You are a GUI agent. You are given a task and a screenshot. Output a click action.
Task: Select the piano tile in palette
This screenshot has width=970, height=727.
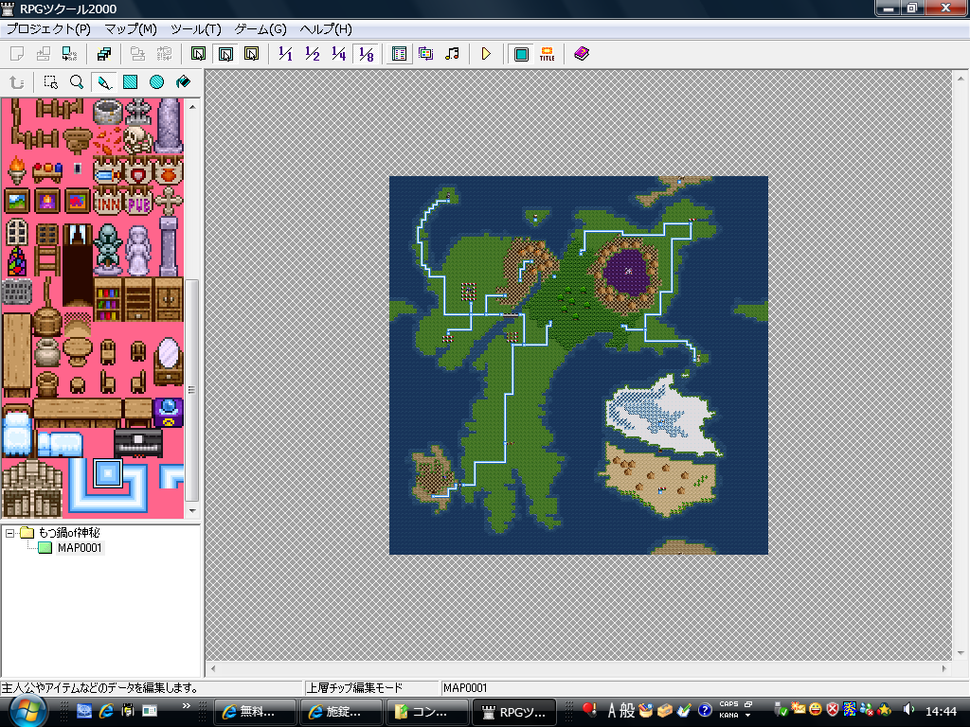tap(138, 443)
